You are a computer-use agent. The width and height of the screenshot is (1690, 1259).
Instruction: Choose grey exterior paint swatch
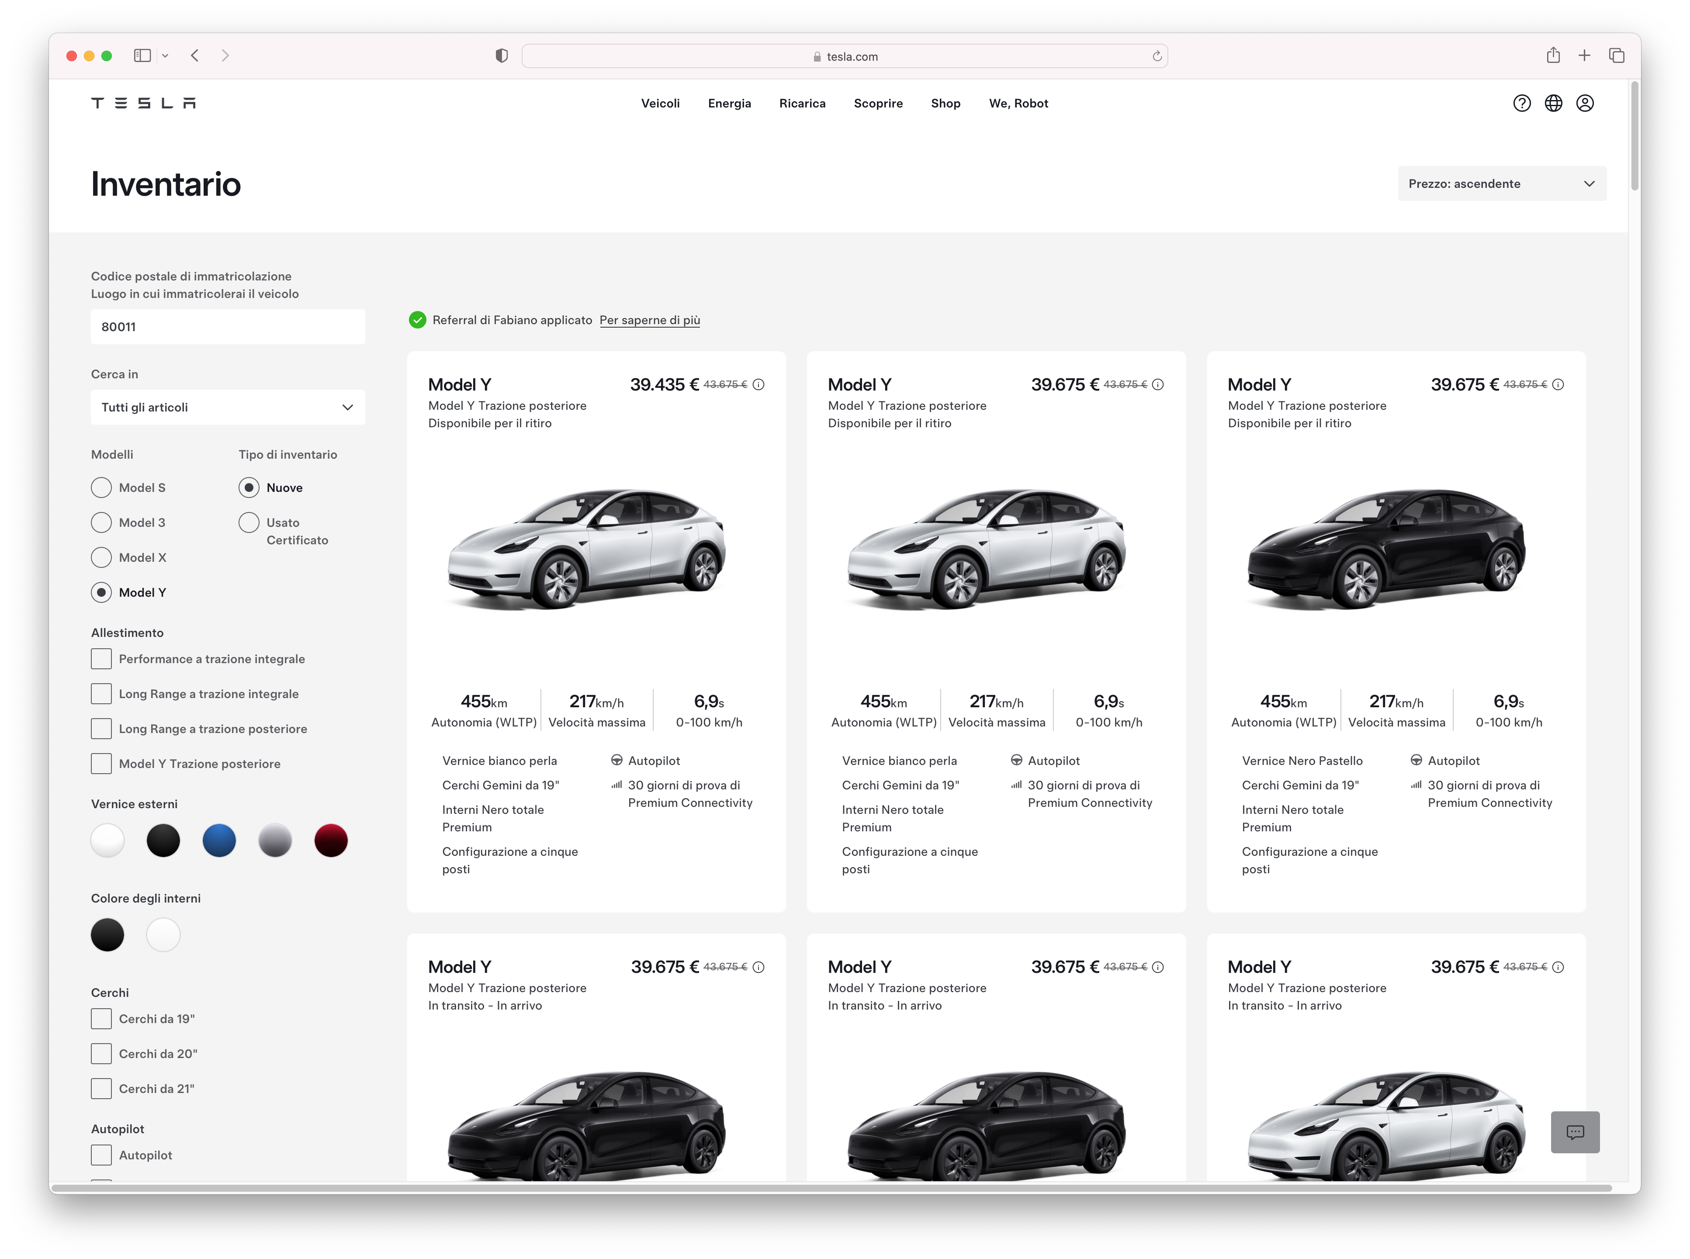coord(275,840)
